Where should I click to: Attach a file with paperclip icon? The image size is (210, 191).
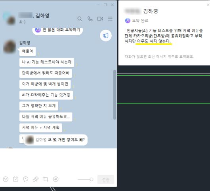(x=36, y=179)
